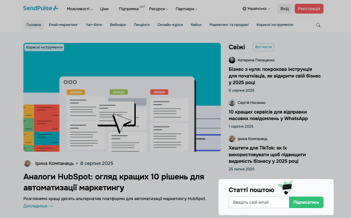Viewport: 351px width, 218px height.
Task: Click the globe language icon
Action: click(x=244, y=9)
